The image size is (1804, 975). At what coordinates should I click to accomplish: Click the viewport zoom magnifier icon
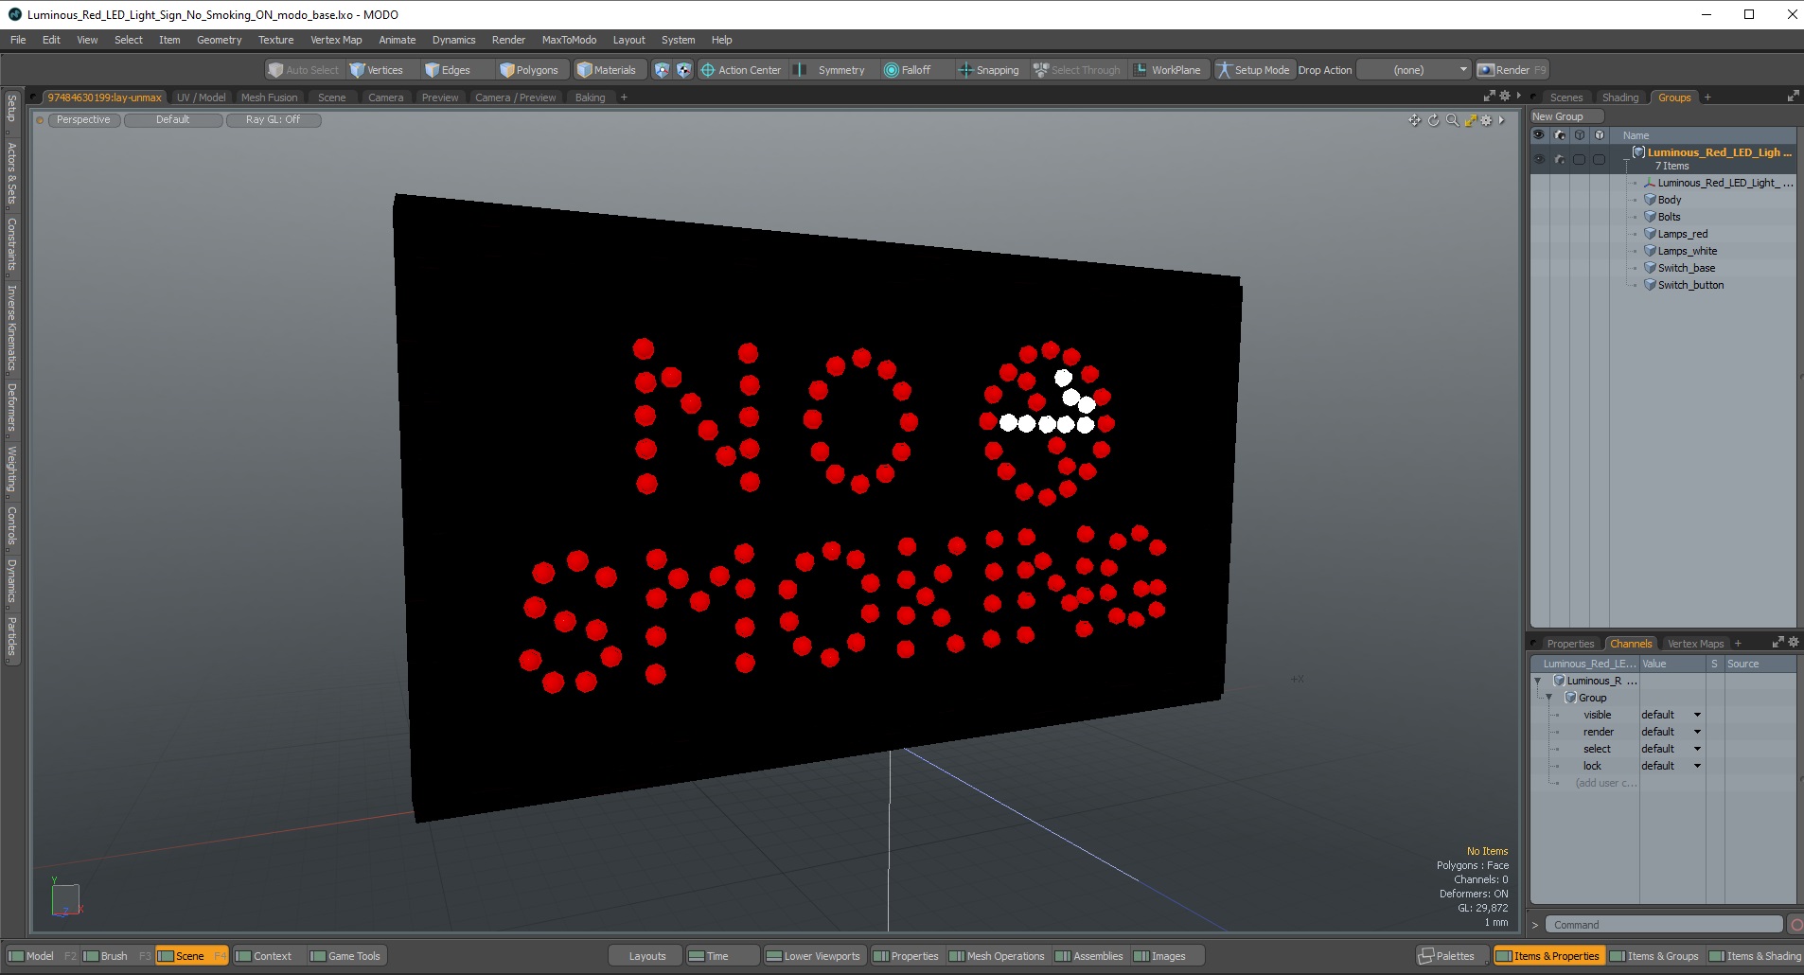[1452, 120]
